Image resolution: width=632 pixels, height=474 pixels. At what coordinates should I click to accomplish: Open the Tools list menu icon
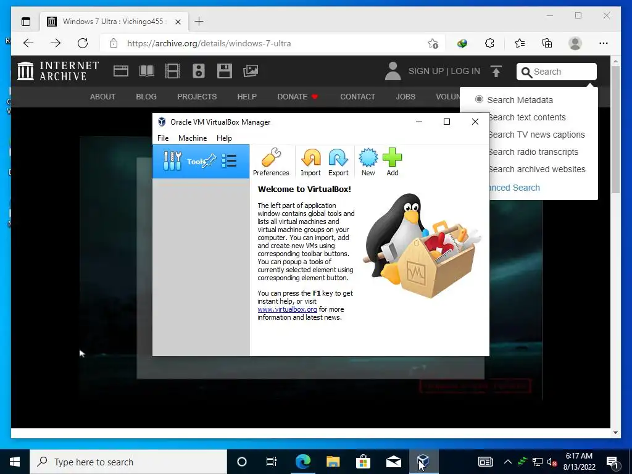coord(229,161)
